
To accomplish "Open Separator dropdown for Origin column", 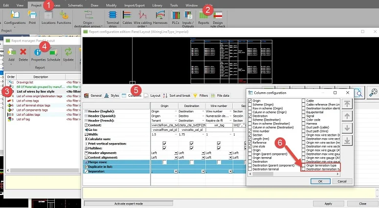I will (x=177, y=171).
